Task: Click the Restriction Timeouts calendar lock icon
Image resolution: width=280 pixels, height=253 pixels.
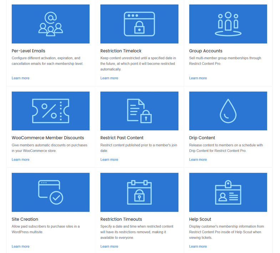Action: click(139, 192)
